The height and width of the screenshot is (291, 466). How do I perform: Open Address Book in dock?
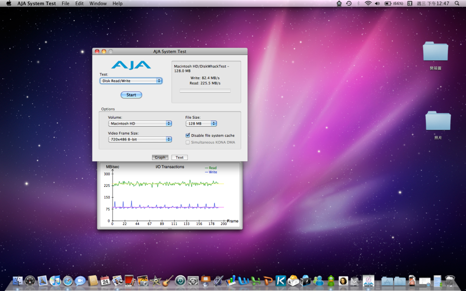click(x=93, y=280)
